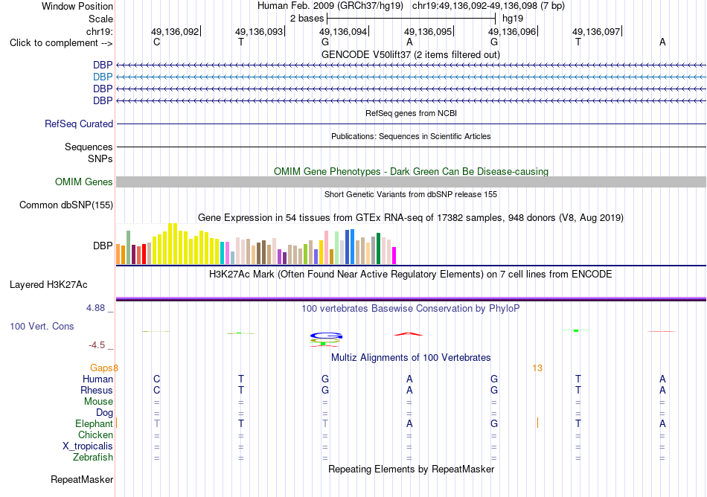Click the 4.88 upper conservation value
The width and height of the screenshot is (707, 497).
[x=95, y=308]
